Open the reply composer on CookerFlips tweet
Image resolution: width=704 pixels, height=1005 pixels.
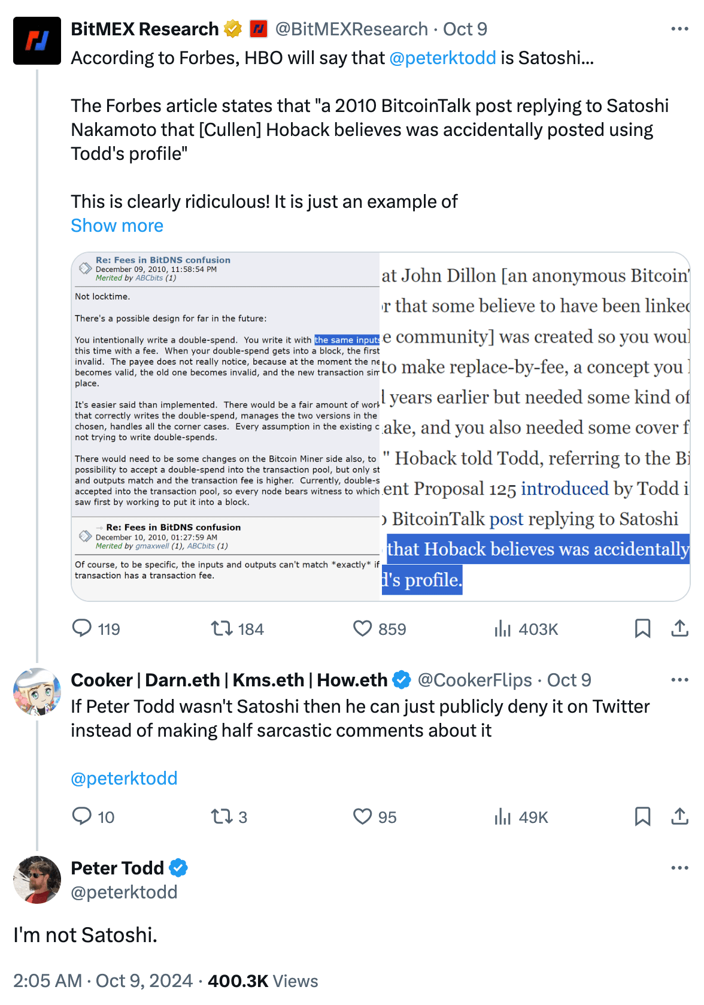[x=84, y=816]
